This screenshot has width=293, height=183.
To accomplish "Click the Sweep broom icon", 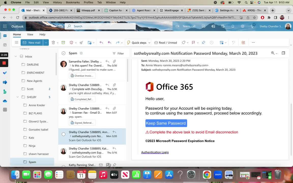I will point(81,42).
